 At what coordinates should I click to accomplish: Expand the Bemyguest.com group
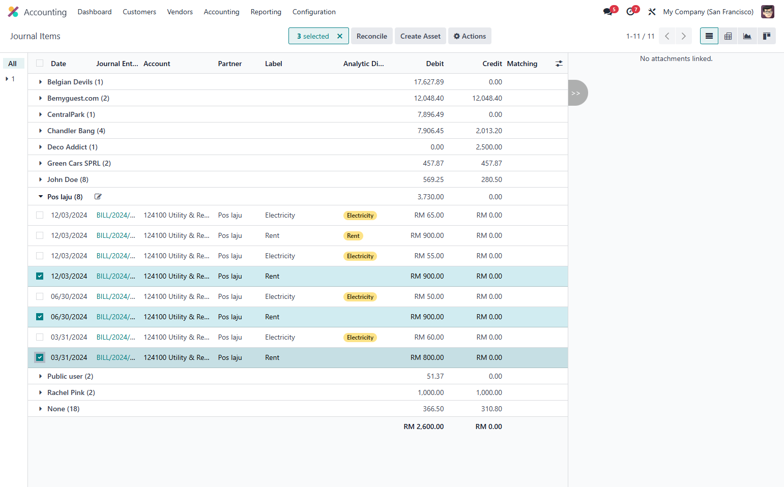click(298, 98)
